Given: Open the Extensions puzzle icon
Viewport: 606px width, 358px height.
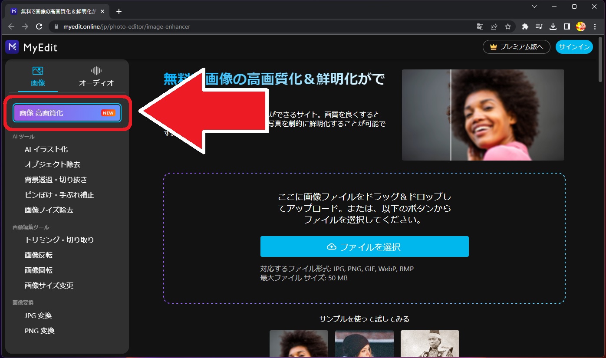Looking at the screenshot, I should pyautogui.click(x=525, y=26).
